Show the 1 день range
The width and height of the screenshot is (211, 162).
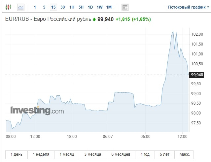[x=17, y=154]
